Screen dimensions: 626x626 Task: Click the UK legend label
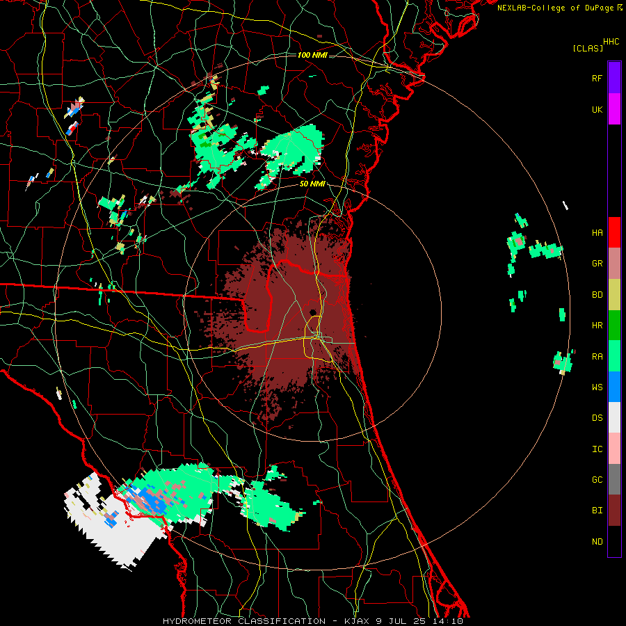597,109
